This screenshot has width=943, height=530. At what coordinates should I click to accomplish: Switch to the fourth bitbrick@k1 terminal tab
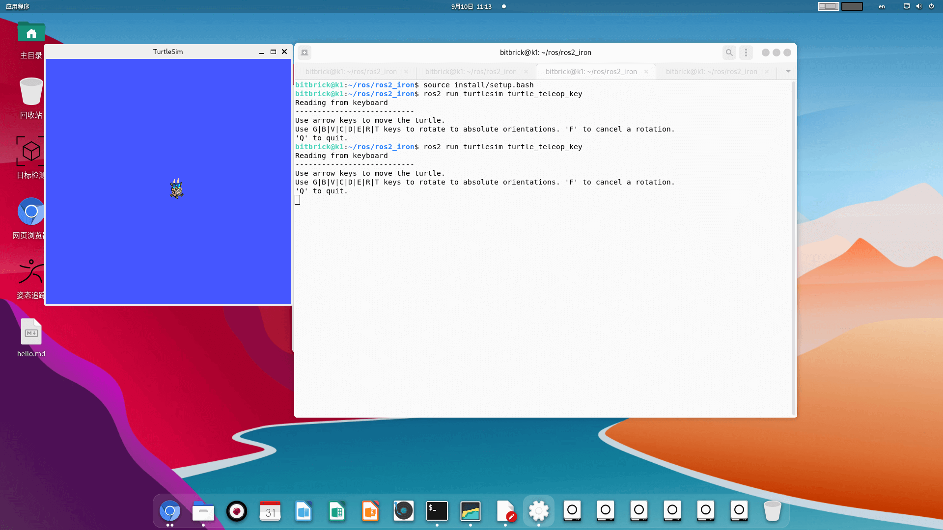click(711, 72)
